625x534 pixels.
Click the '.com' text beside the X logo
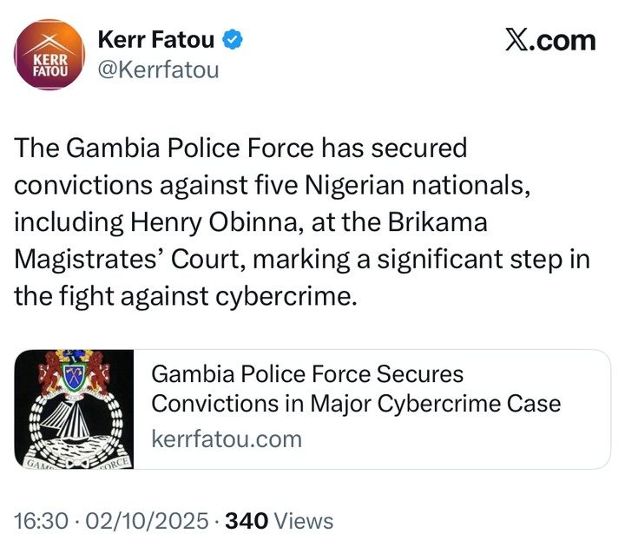564,40
